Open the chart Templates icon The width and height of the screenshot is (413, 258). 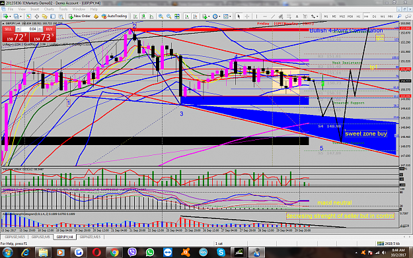pyautogui.click(x=226, y=16)
